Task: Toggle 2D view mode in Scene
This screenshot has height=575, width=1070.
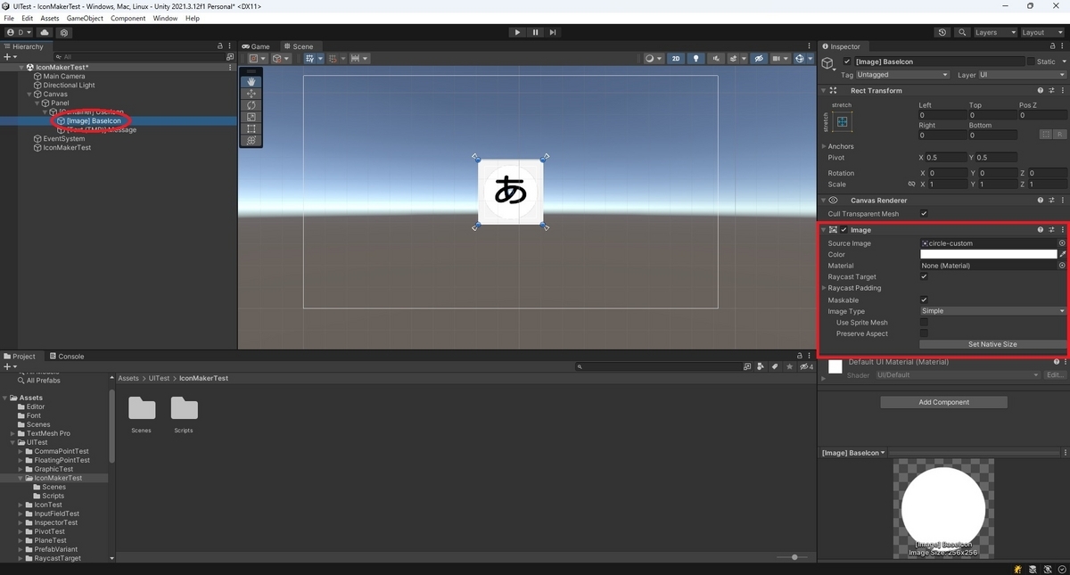Action: (676, 59)
